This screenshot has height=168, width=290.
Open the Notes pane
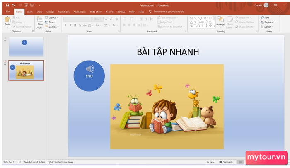pyautogui.click(x=211, y=162)
